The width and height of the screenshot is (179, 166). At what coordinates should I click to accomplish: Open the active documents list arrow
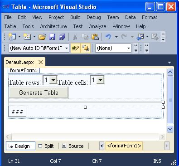[x=169, y=63]
